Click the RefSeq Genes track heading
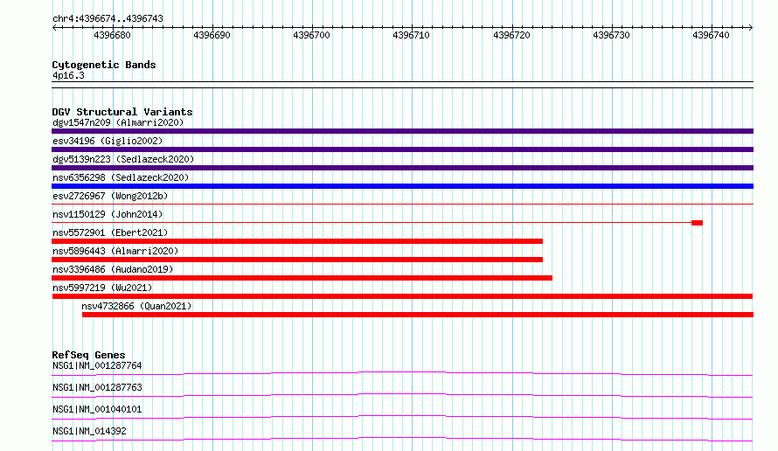 [x=89, y=355]
